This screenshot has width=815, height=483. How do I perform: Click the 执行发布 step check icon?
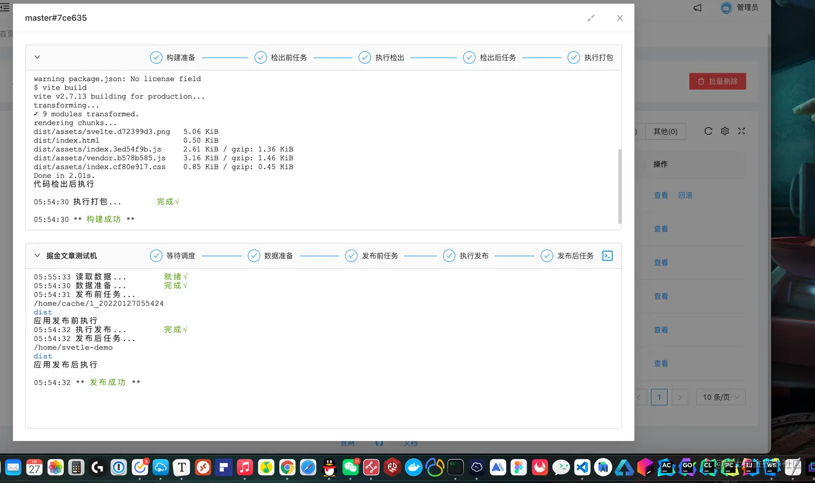449,256
